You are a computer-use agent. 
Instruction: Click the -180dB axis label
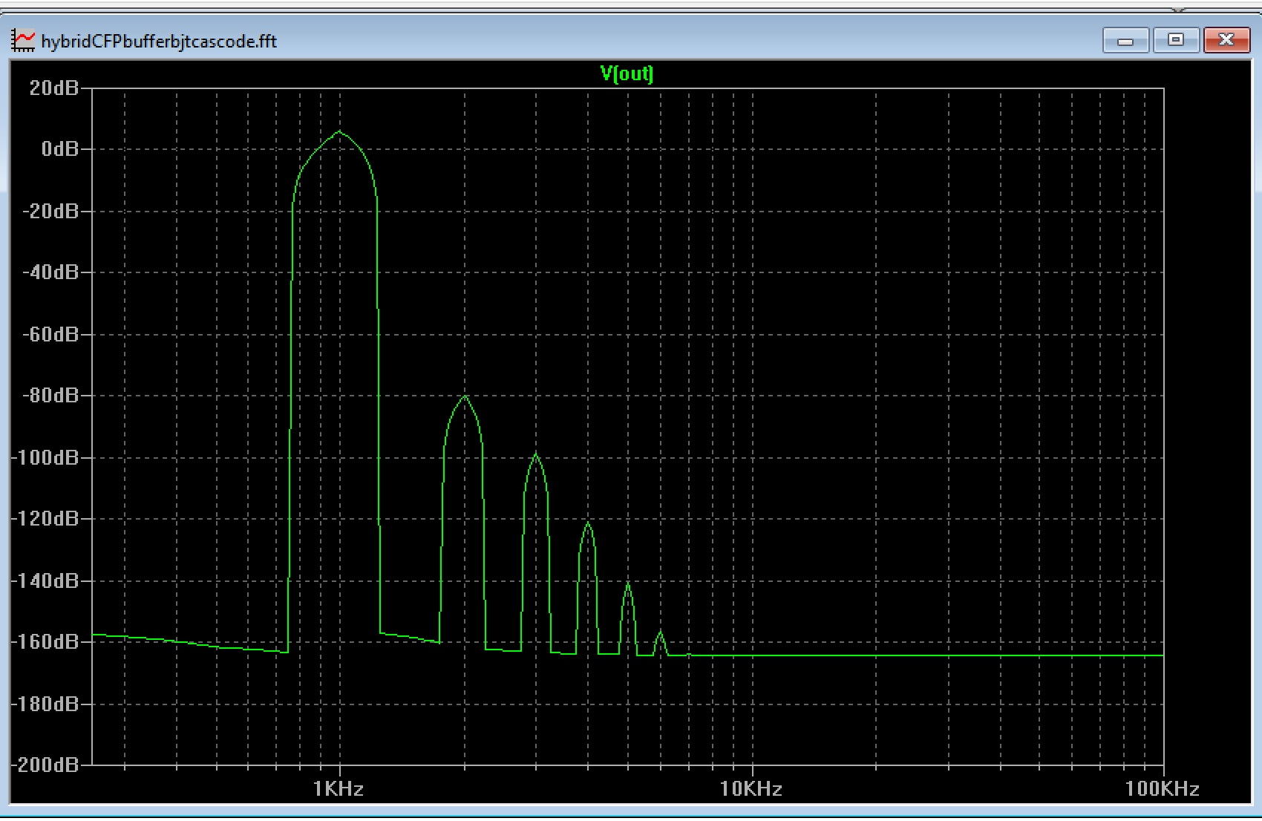click(45, 704)
